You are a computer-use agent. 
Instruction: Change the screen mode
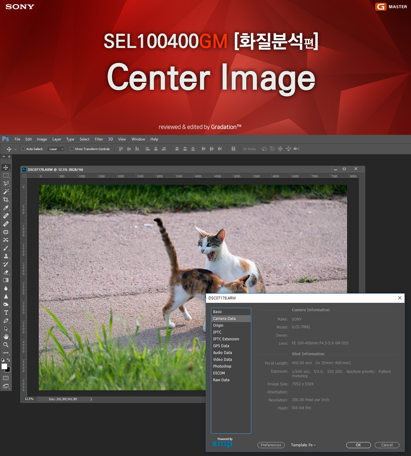coord(6,386)
